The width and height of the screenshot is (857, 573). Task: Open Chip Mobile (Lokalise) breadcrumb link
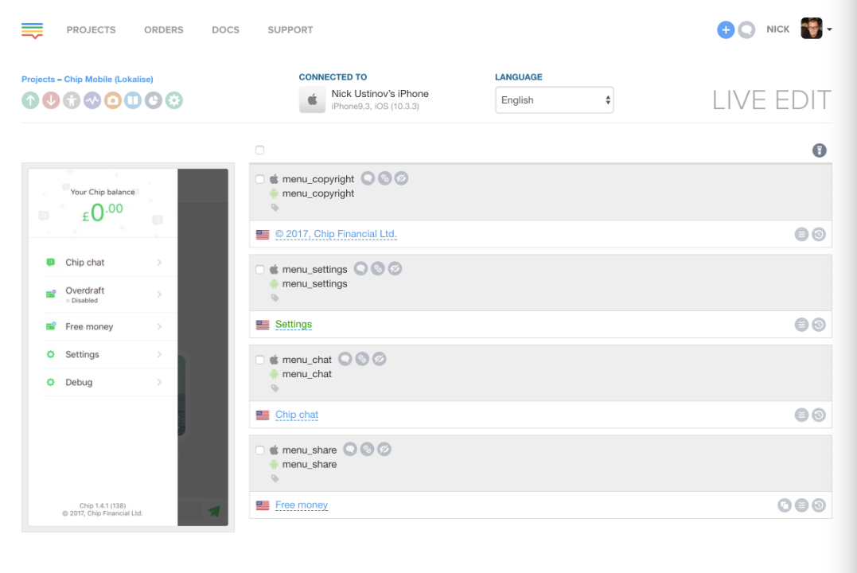(108, 80)
